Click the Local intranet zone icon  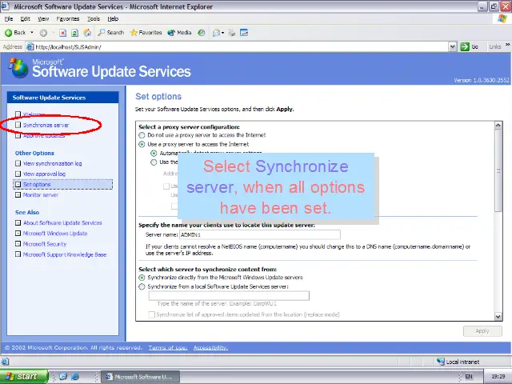pyautogui.click(x=441, y=362)
